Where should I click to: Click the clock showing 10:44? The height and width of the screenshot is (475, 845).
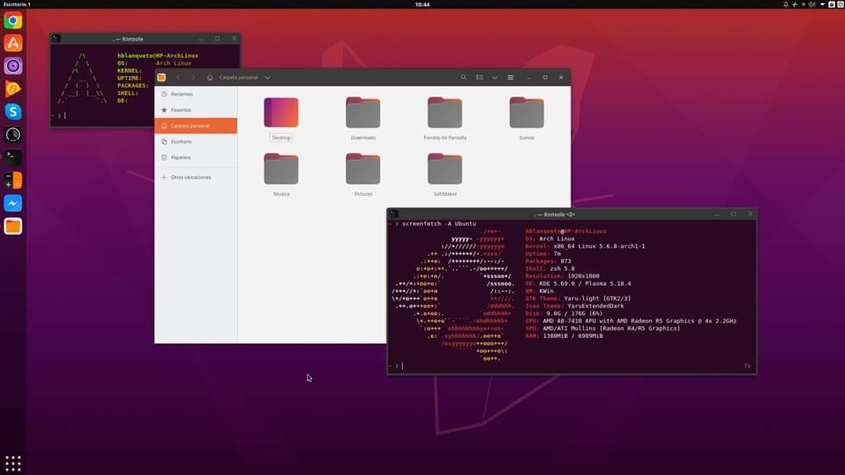(x=422, y=5)
